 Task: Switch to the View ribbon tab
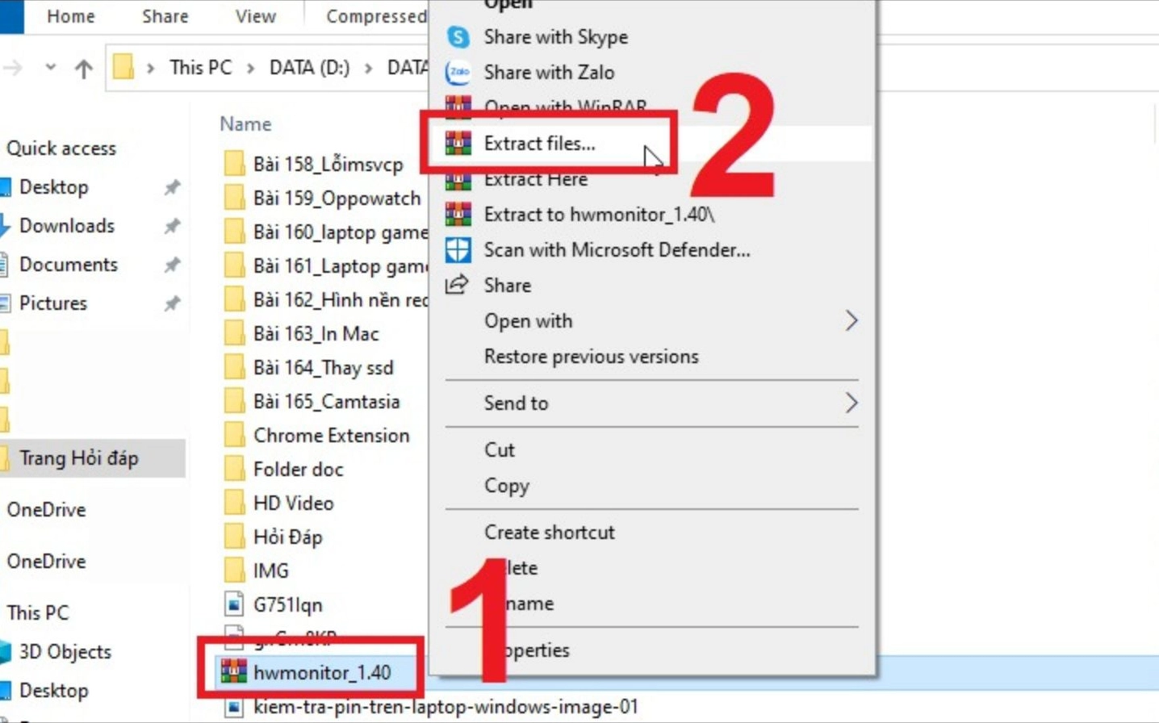[x=254, y=16]
